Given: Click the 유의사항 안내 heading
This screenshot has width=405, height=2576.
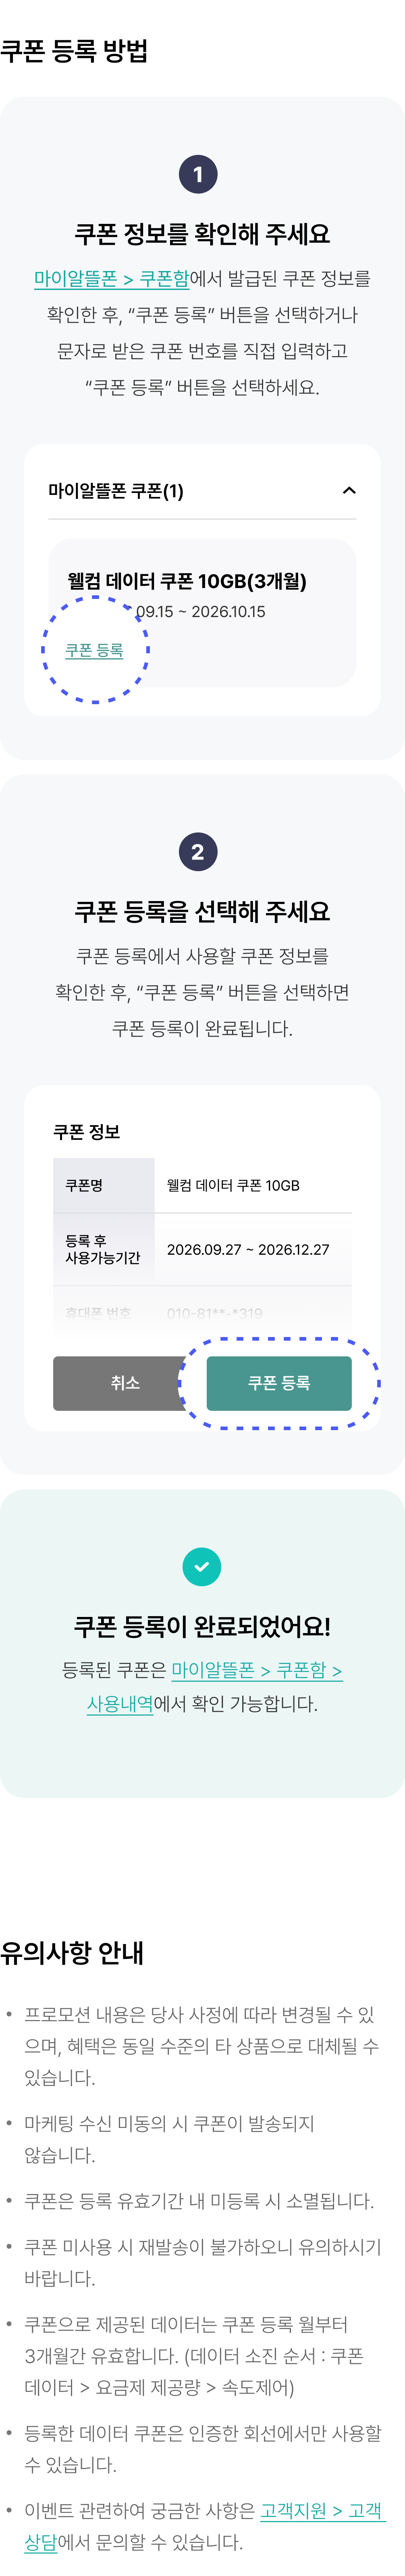Looking at the screenshot, I should [72, 1953].
